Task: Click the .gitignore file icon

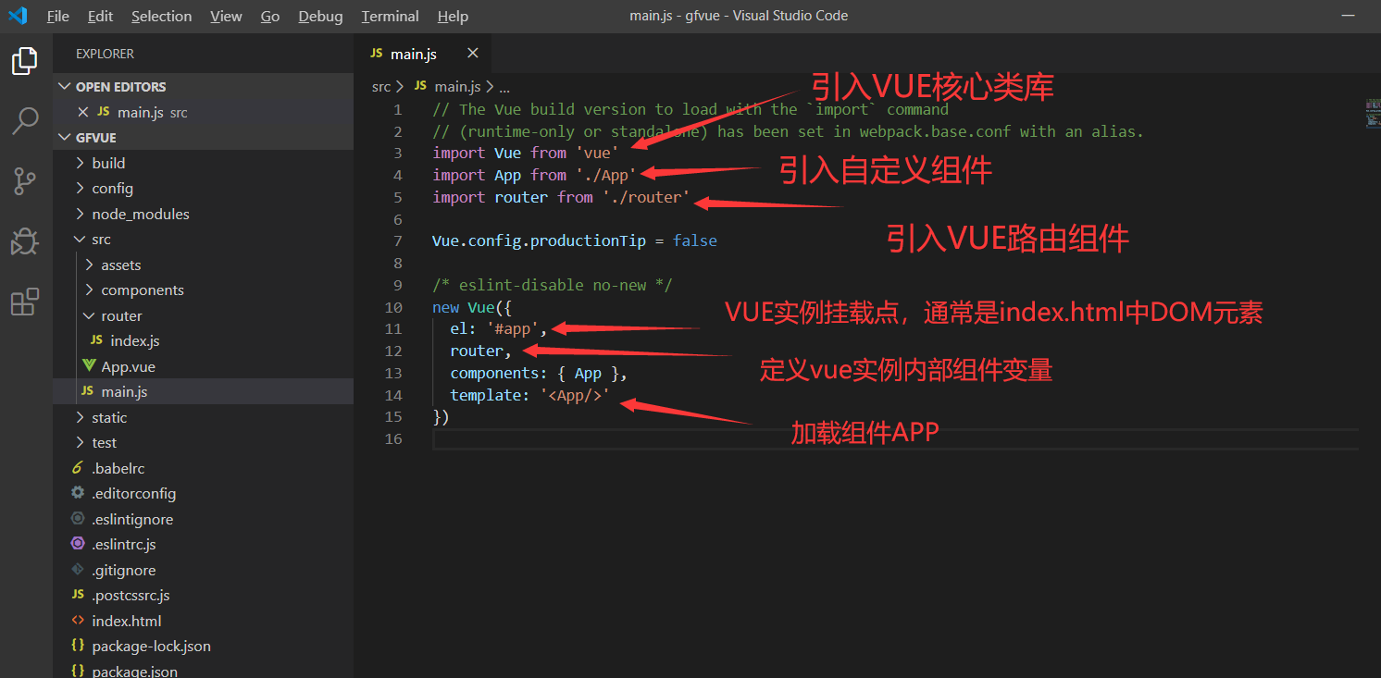Action: point(78,570)
